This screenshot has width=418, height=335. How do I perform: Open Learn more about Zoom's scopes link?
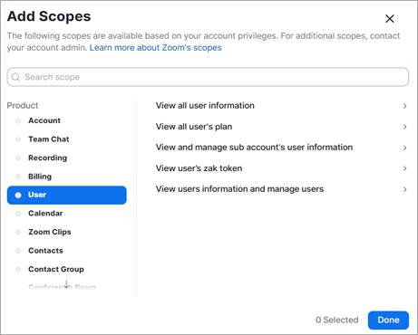click(155, 48)
